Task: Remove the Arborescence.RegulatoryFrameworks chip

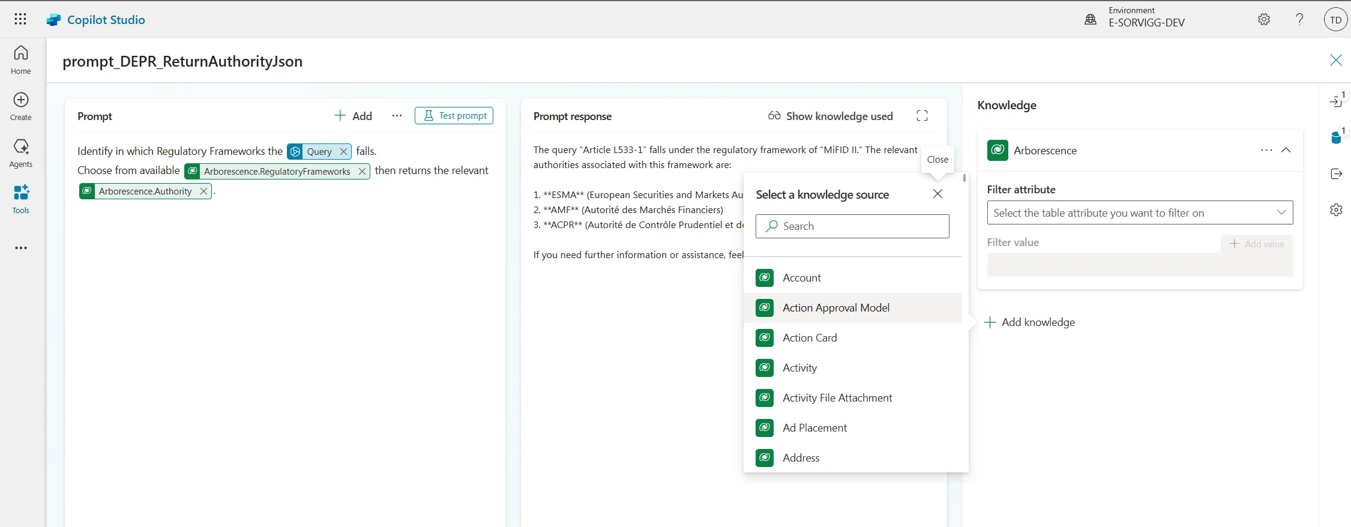Action: click(362, 171)
